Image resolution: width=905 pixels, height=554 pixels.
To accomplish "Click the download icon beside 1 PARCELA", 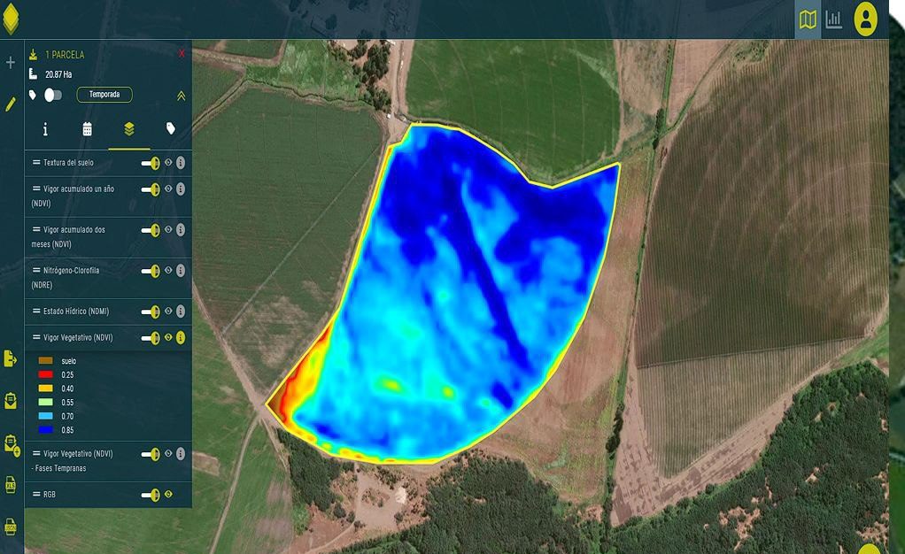I will pos(33,54).
